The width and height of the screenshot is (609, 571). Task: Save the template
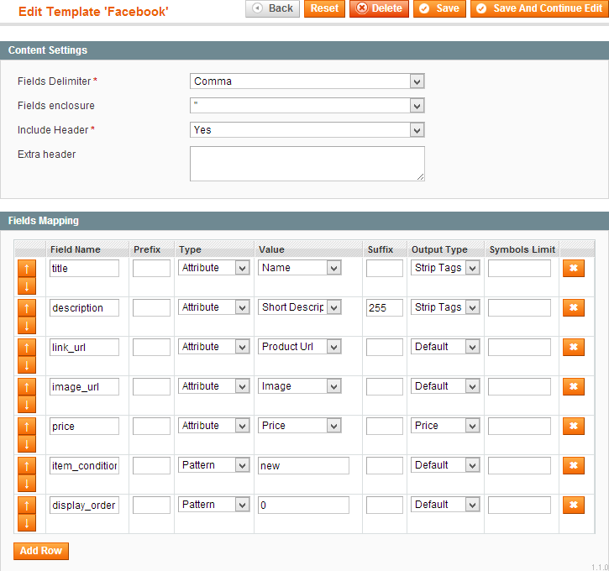click(x=439, y=8)
